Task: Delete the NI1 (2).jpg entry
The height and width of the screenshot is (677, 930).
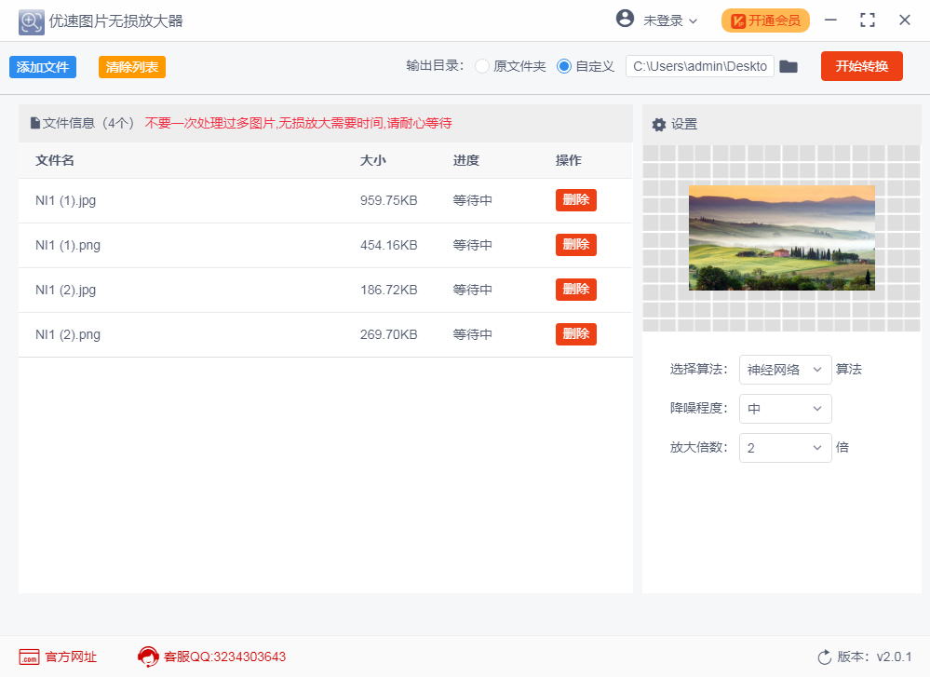Action: (576, 289)
